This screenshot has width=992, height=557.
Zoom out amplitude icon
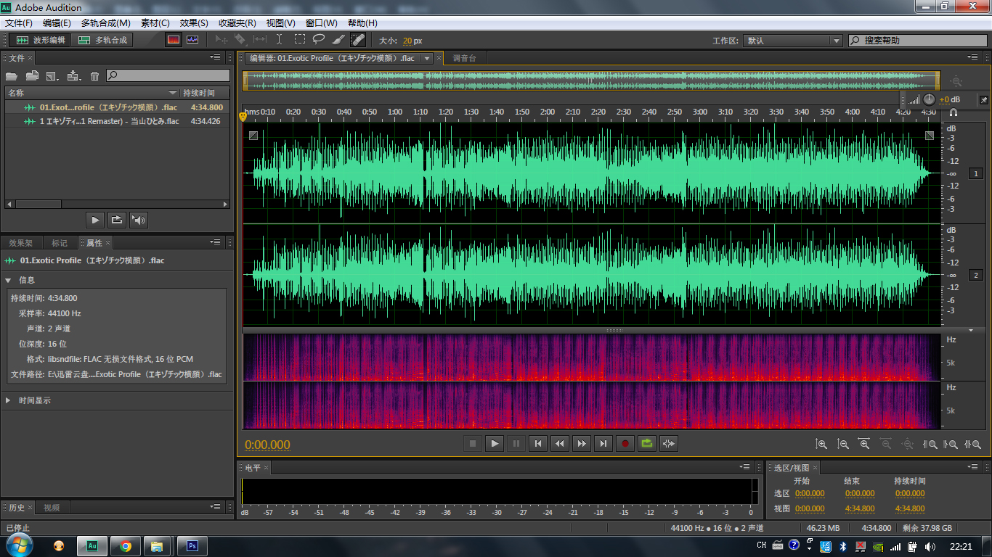click(x=843, y=444)
